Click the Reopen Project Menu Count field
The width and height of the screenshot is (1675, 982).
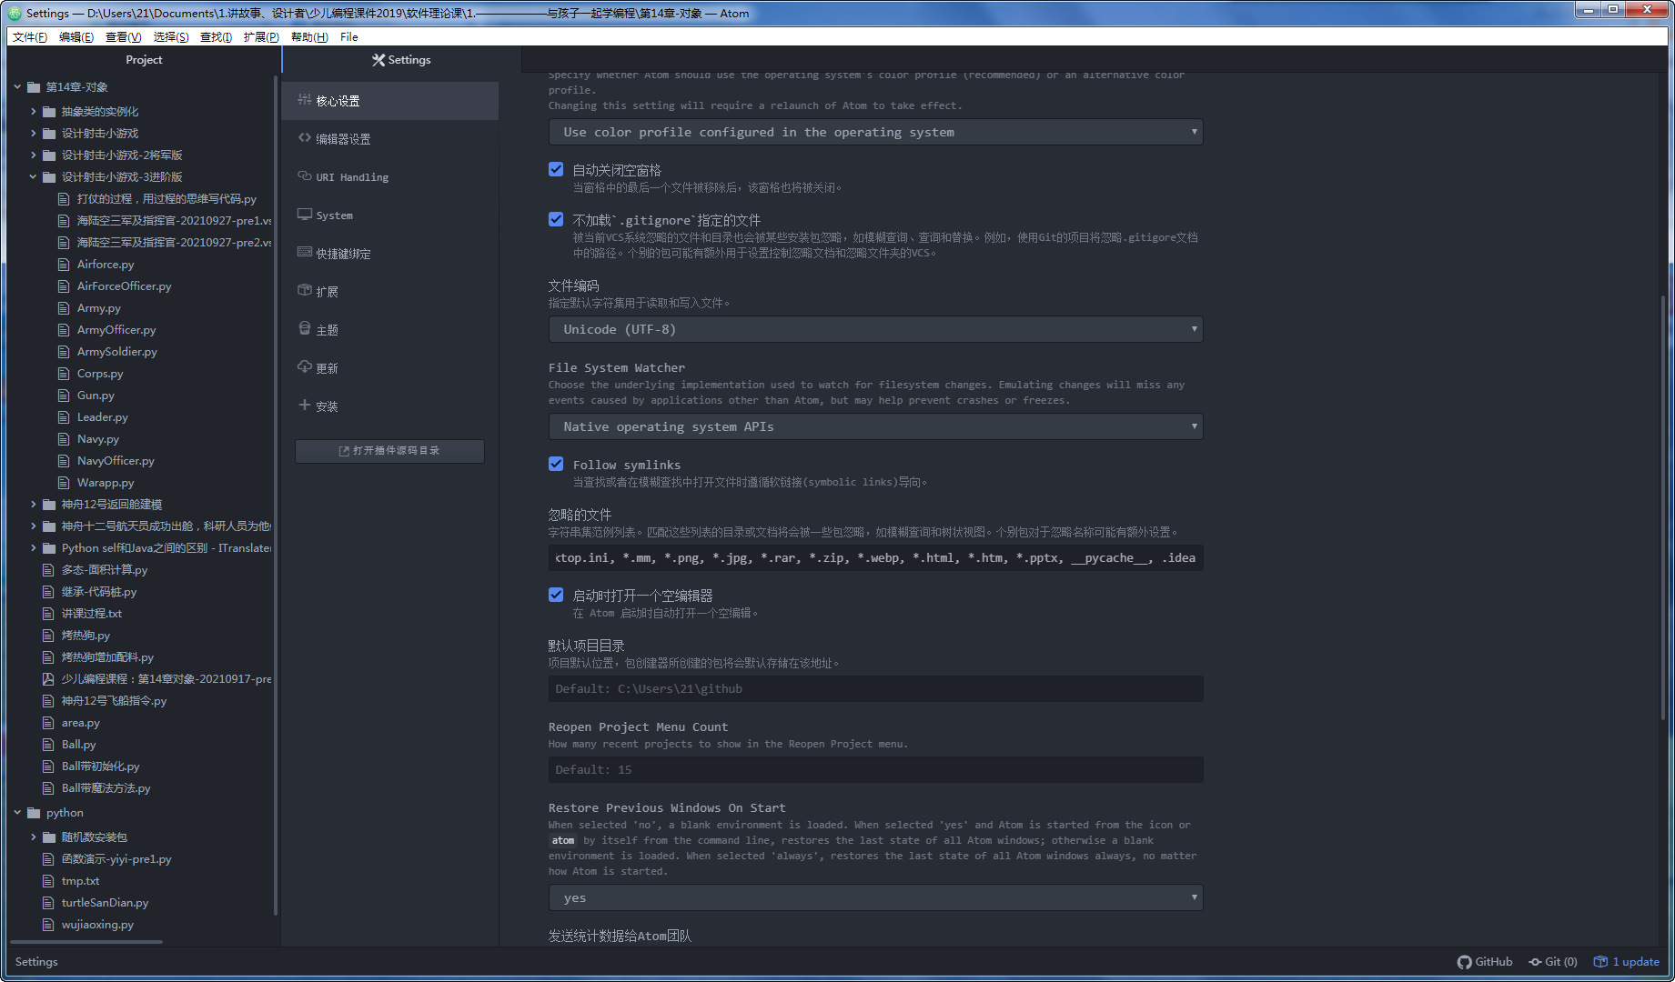875,770
